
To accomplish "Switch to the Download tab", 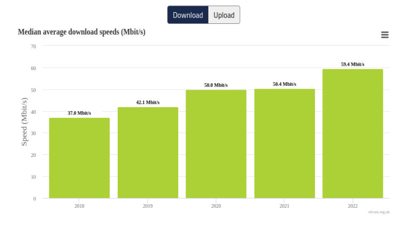I will 188,15.
